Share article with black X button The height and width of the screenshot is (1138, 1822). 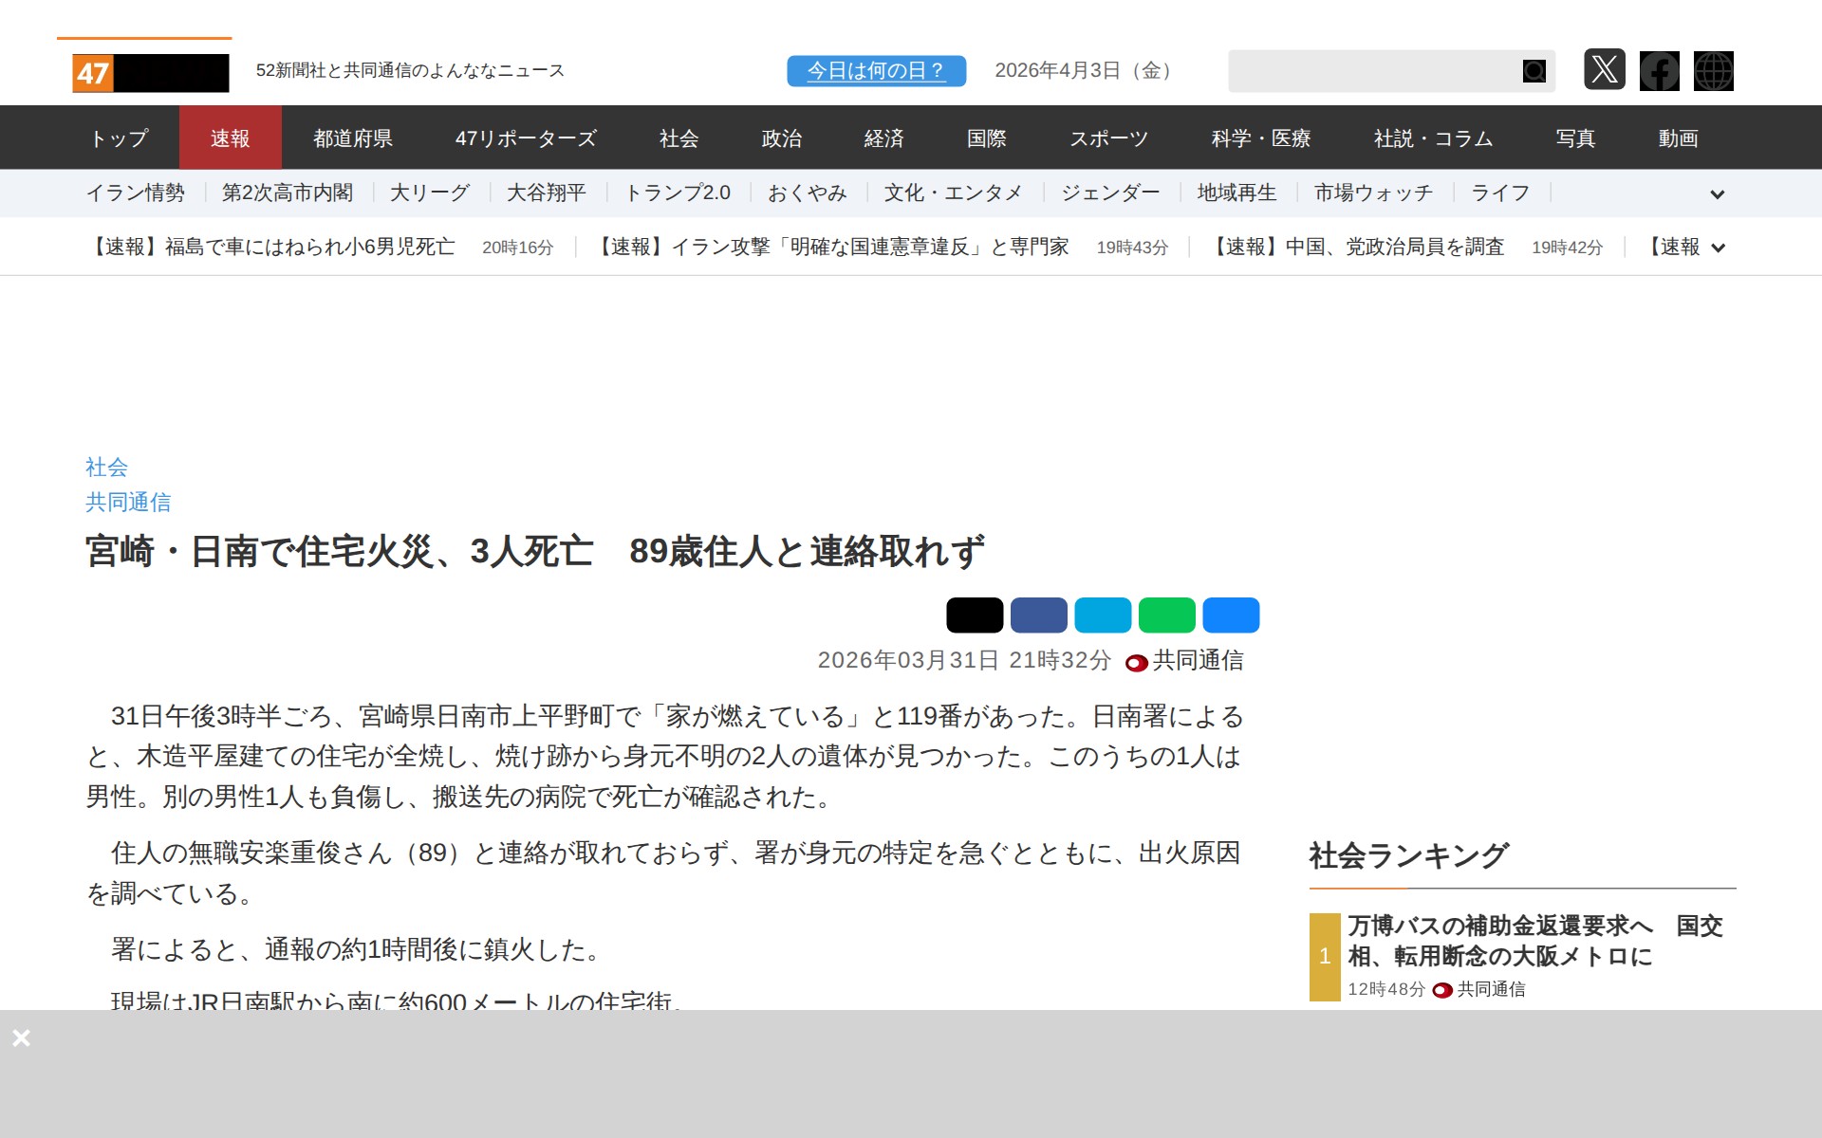975,615
